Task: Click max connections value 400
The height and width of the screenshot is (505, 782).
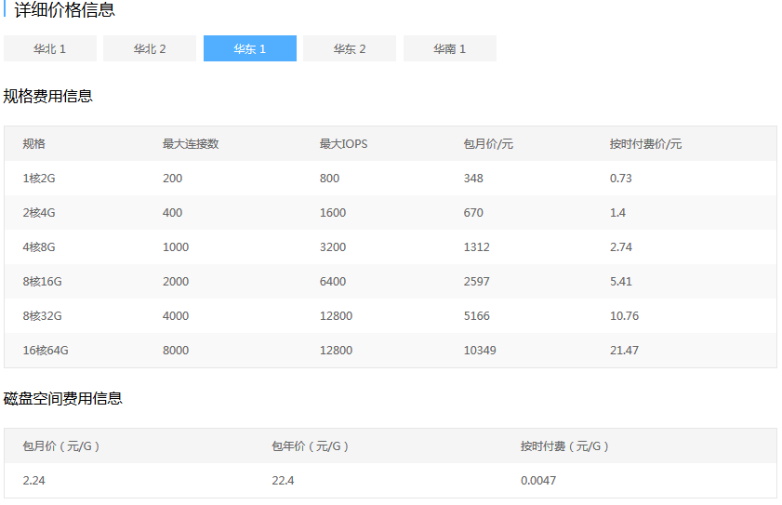Action: pos(173,213)
